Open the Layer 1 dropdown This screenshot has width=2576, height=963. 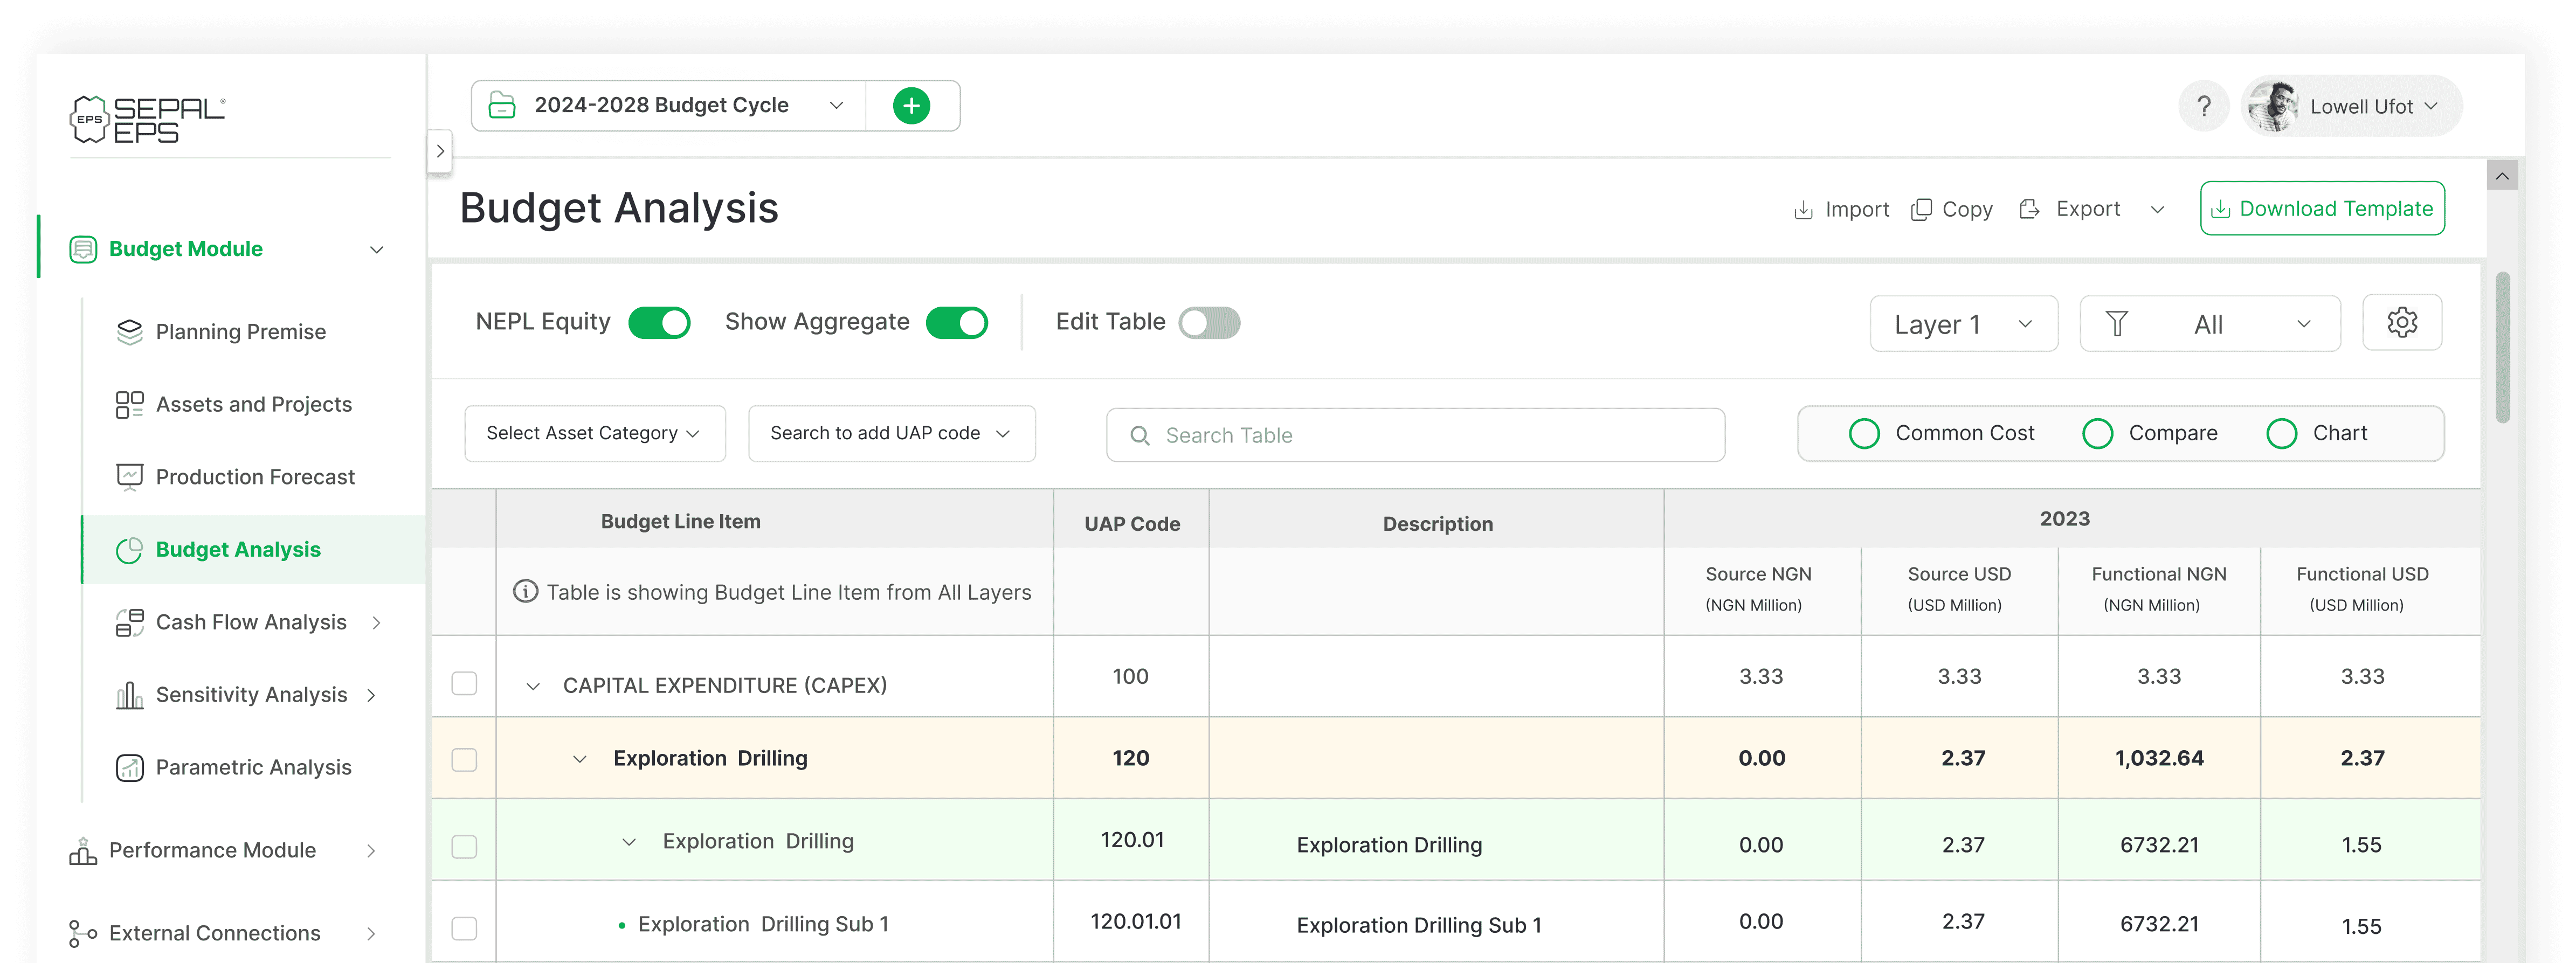[x=1963, y=324]
